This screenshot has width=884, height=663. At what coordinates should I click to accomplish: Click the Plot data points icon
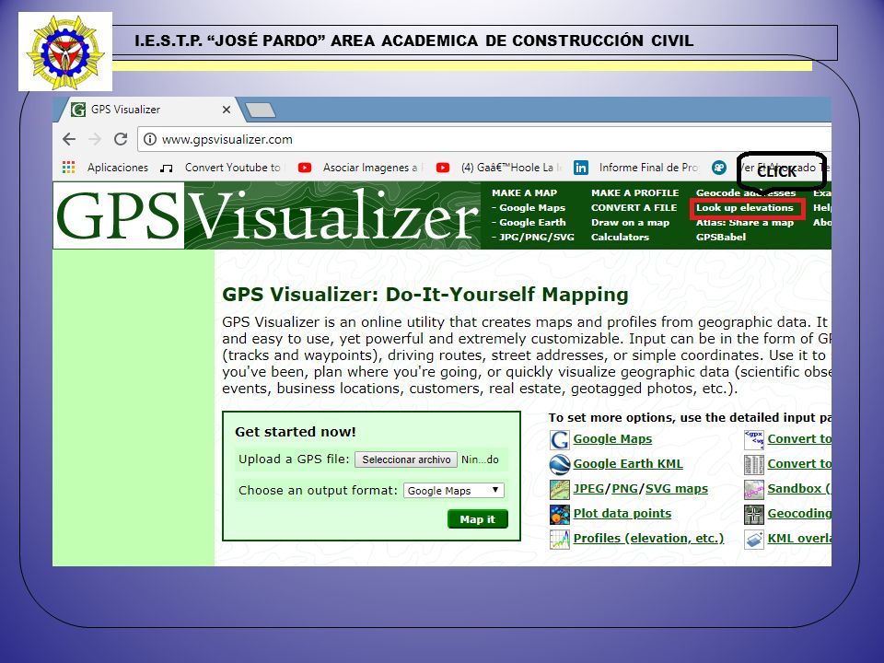[560, 514]
